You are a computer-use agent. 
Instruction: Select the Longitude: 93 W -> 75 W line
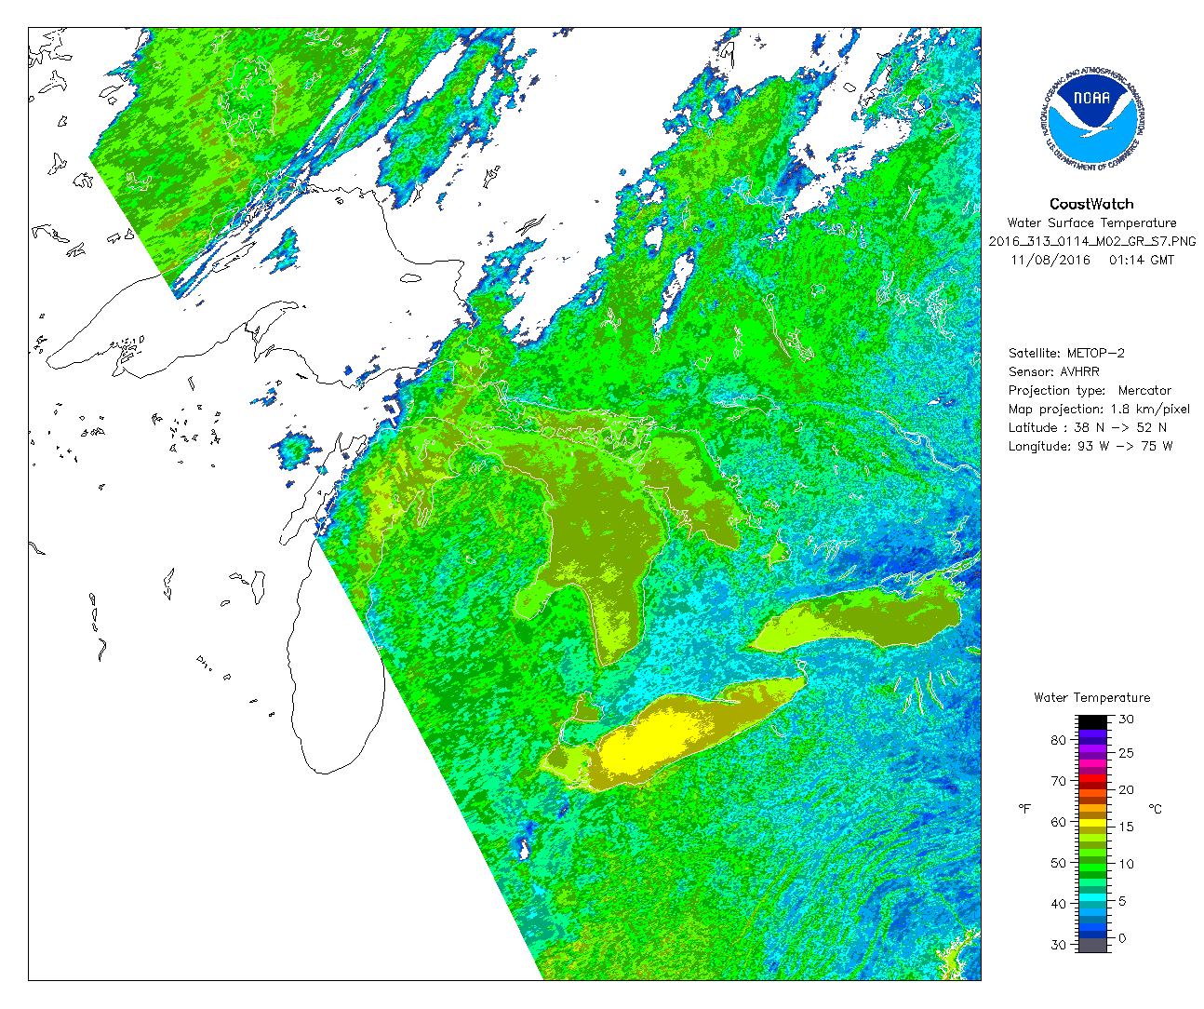(x=1090, y=447)
